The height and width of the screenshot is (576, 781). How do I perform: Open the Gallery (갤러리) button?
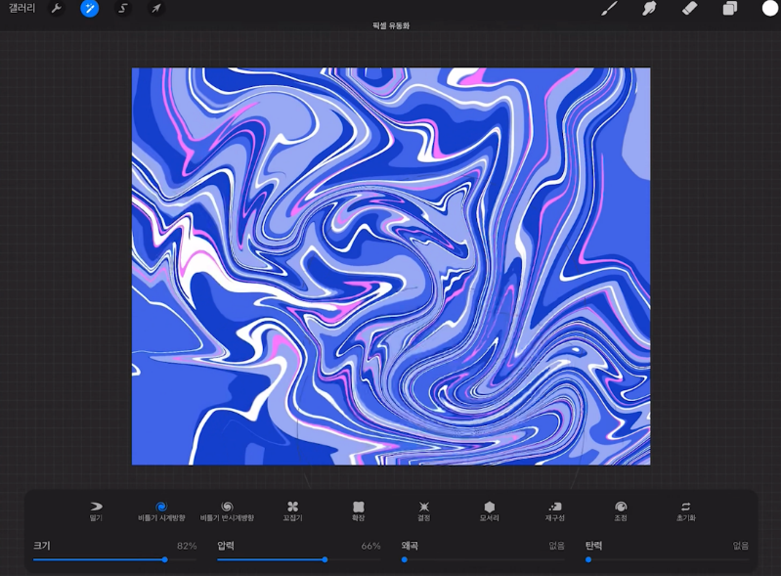[22, 9]
